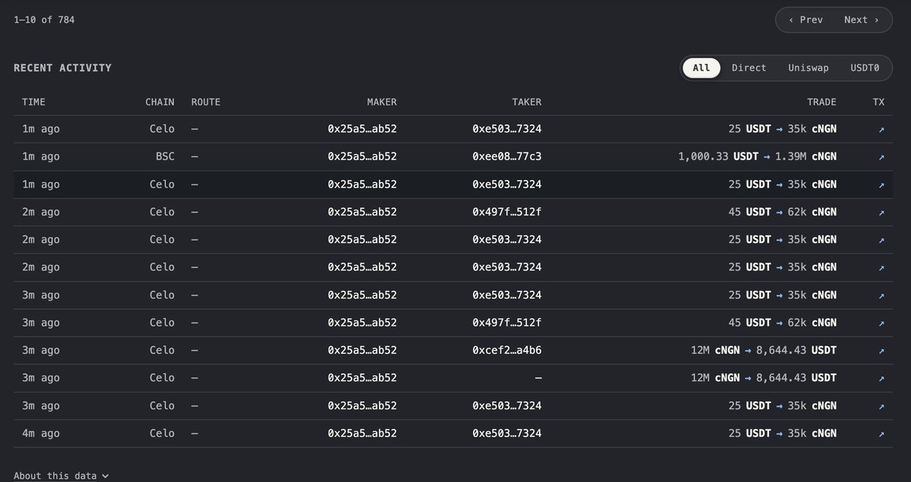Click the MAKER column header

(x=382, y=102)
